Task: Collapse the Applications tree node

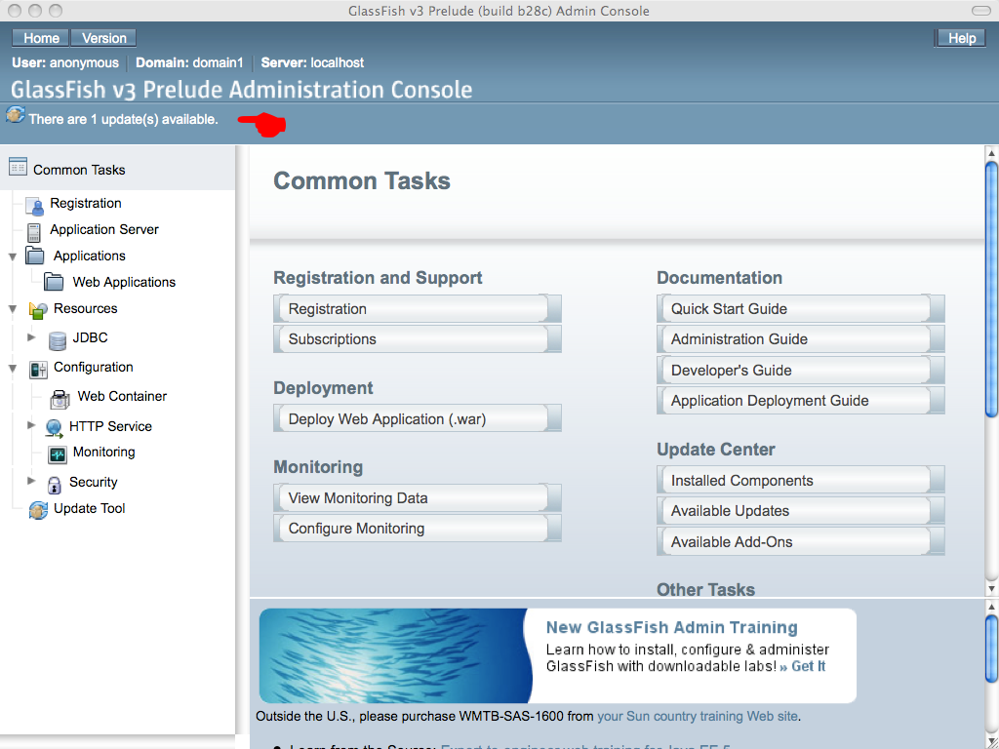Action: 12,256
